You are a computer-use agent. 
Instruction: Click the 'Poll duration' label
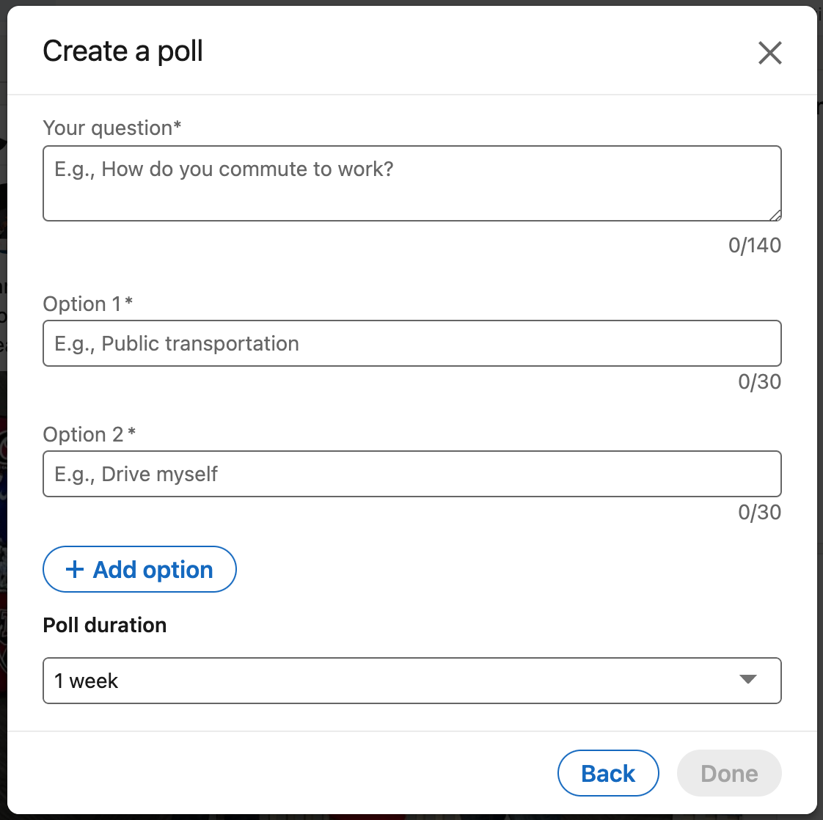(x=105, y=625)
